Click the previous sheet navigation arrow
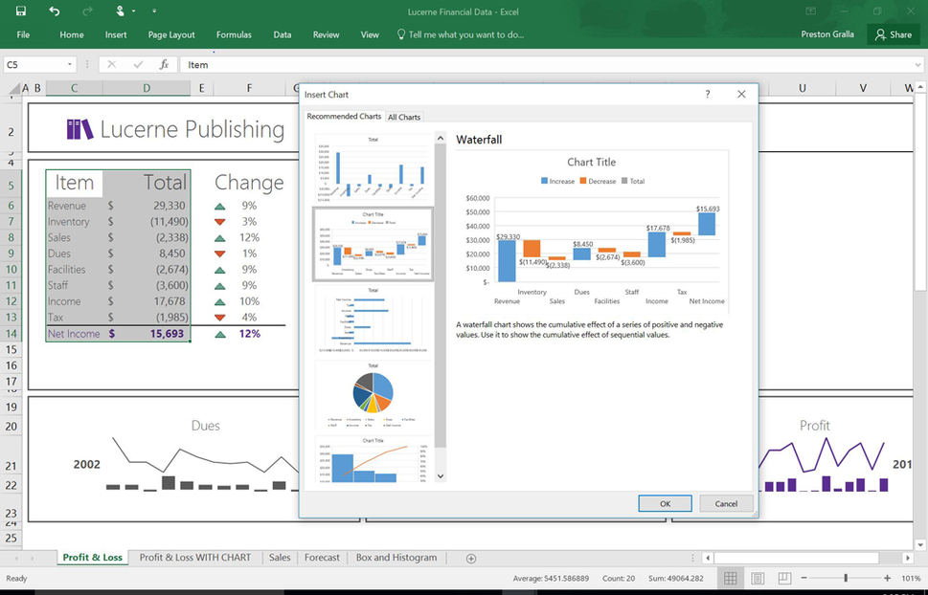Image resolution: width=928 pixels, height=595 pixels. point(16,558)
